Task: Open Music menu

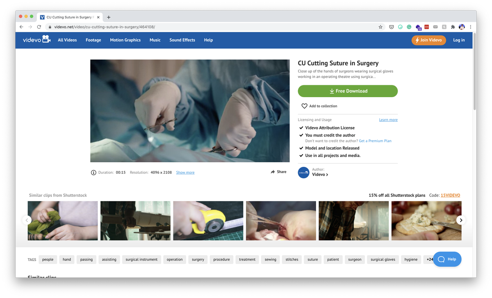Action: pos(155,40)
